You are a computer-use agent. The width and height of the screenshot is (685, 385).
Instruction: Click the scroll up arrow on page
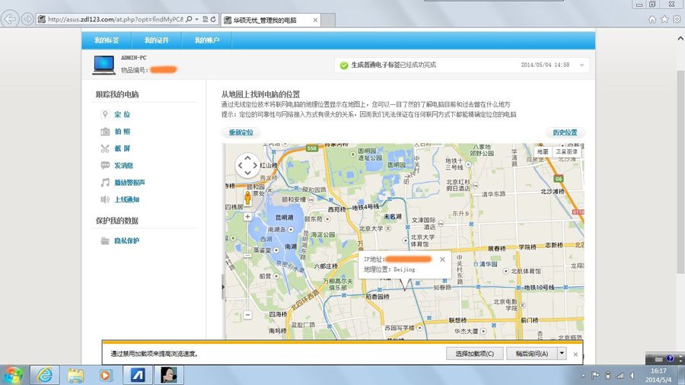tap(680, 38)
